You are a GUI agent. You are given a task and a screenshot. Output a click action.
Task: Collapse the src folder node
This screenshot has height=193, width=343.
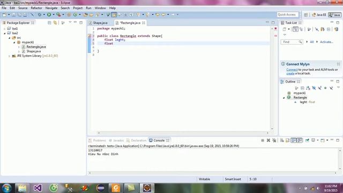click(10, 38)
